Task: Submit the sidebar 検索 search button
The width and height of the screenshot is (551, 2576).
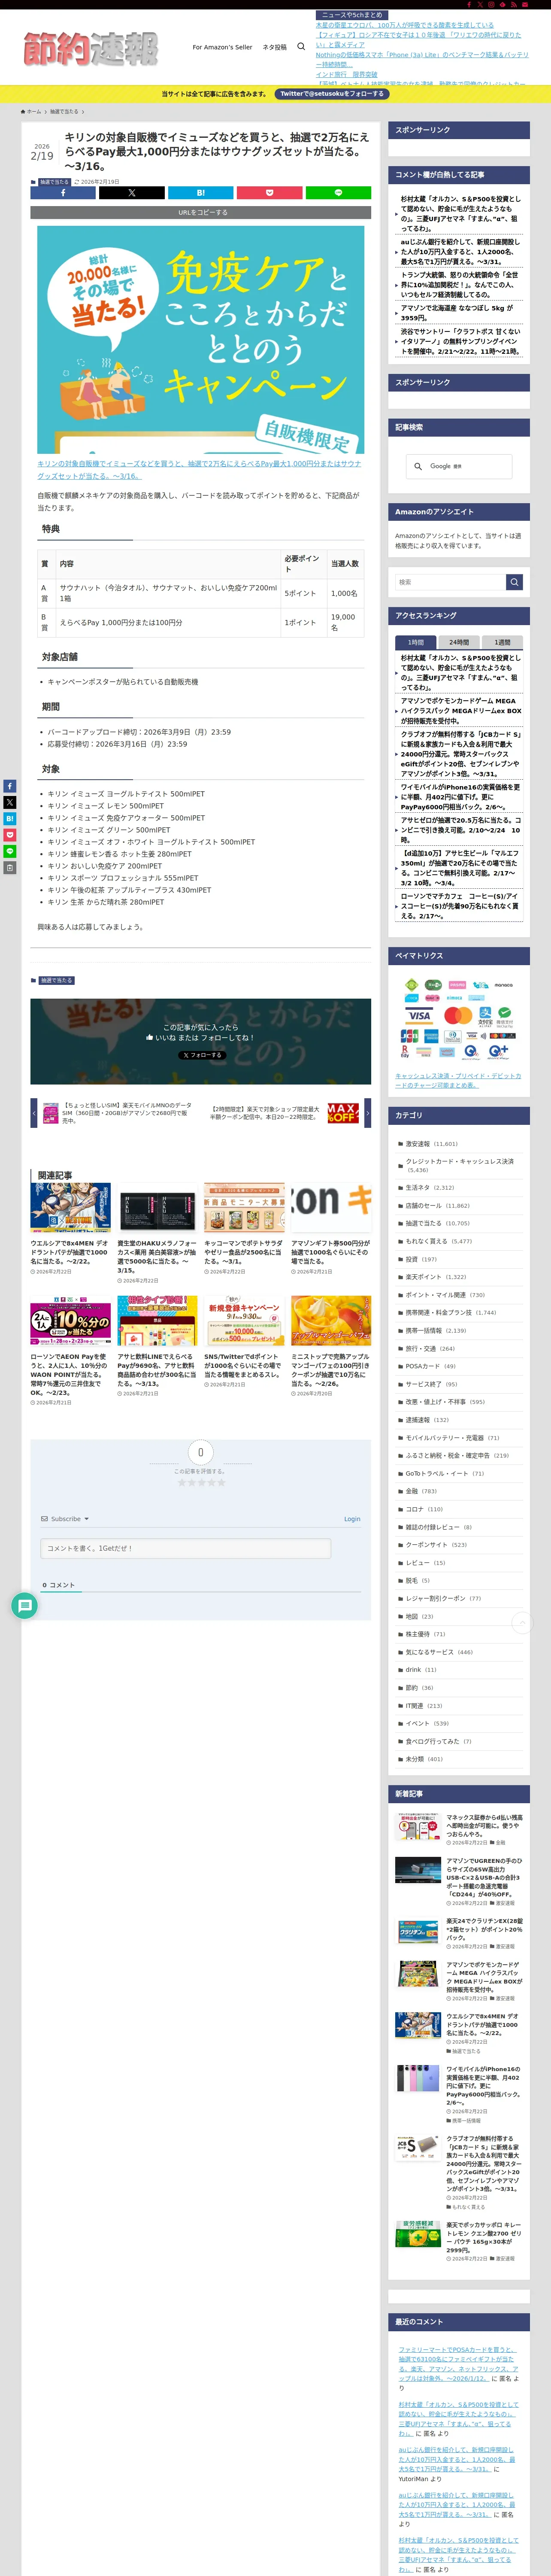Action: [x=514, y=582]
